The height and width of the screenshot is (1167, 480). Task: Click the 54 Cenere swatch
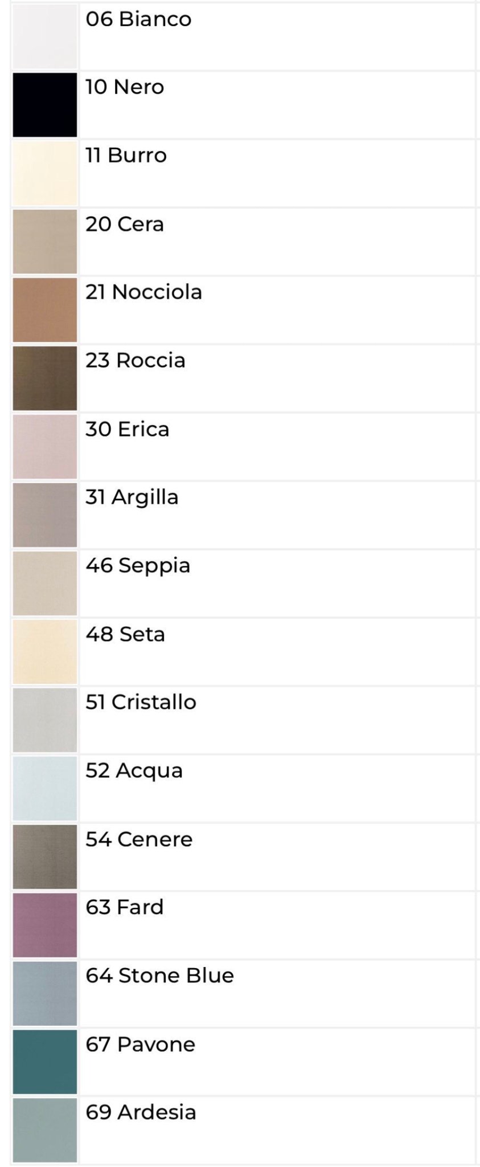(44, 857)
